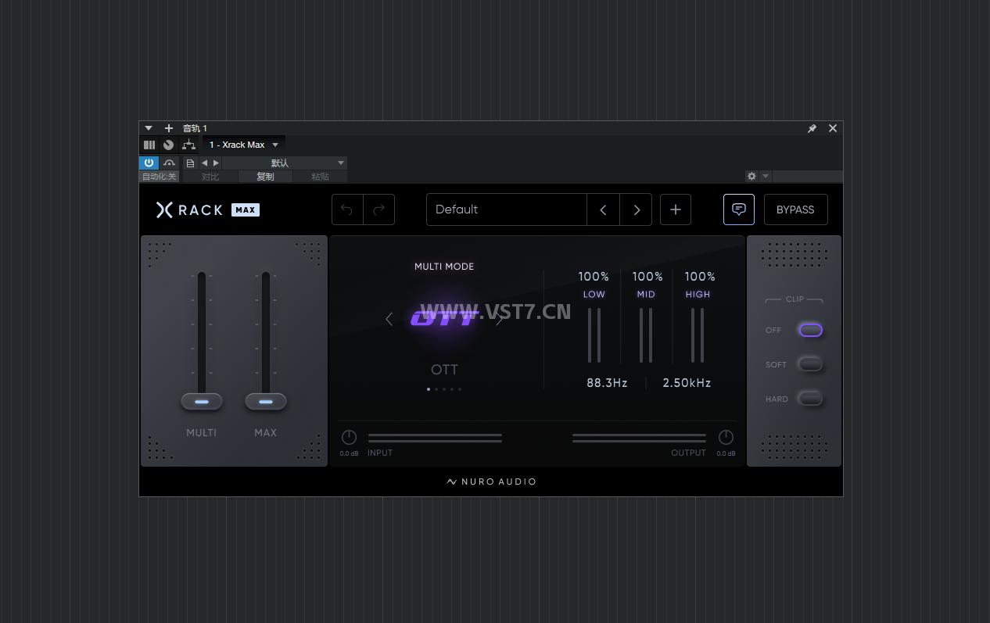990x623 pixels.
Task: Click the glowing OTT mode display
Action: pos(444,317)
